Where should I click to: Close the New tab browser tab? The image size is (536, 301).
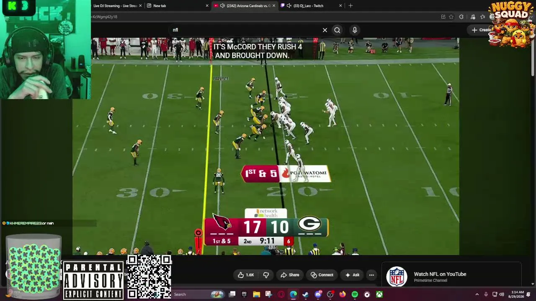pyautogui.click(x=207, y=6)
